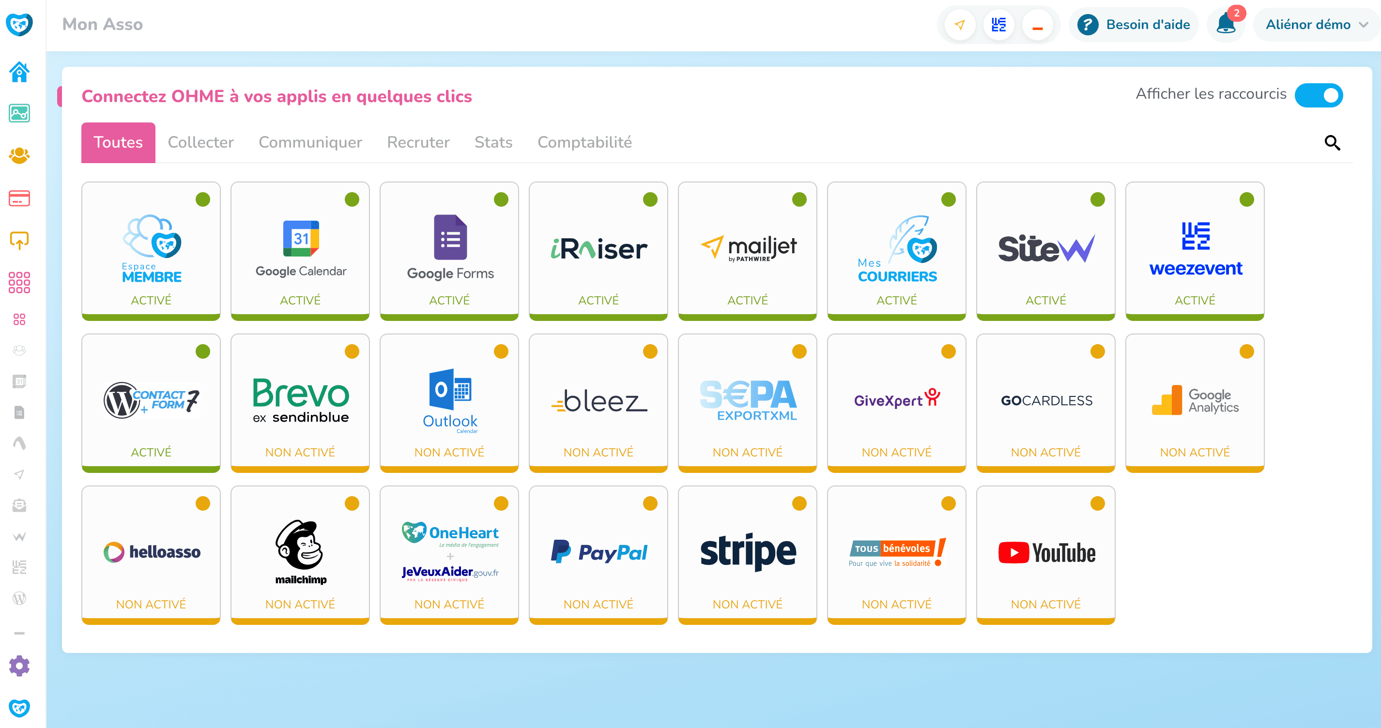Click the search icon to search integrations
The width and height of the screenshot is (1381, 728).
[x=1334, y=142]
